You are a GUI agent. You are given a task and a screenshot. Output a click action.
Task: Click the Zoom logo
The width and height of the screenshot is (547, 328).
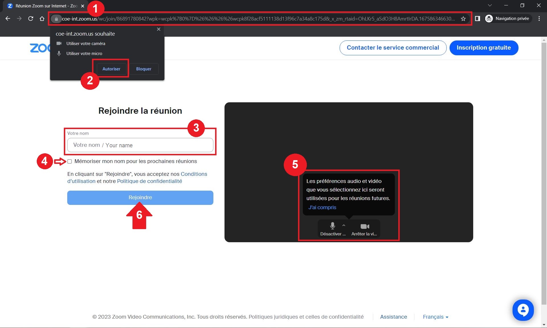pos(40,48)
